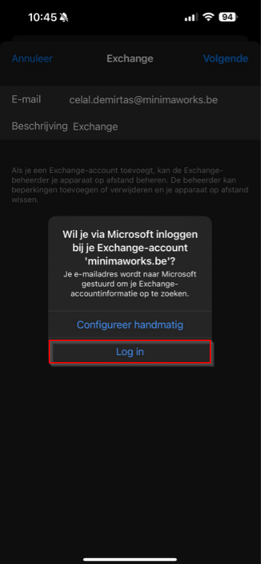The image size is (261, 564).
Task: Tap the Wi-Fi status icon
Action: (208, 17)
